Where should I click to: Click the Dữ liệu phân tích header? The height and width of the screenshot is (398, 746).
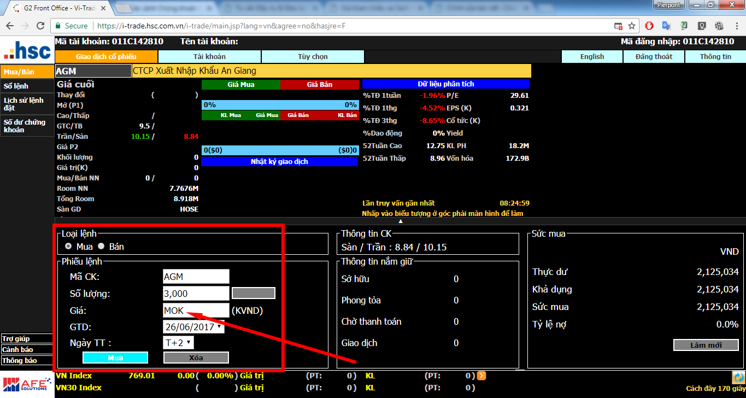[446, 84]
